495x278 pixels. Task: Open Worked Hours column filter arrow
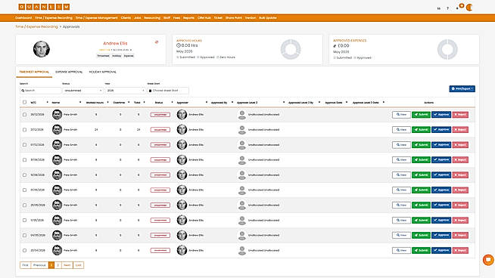point(107,102)
